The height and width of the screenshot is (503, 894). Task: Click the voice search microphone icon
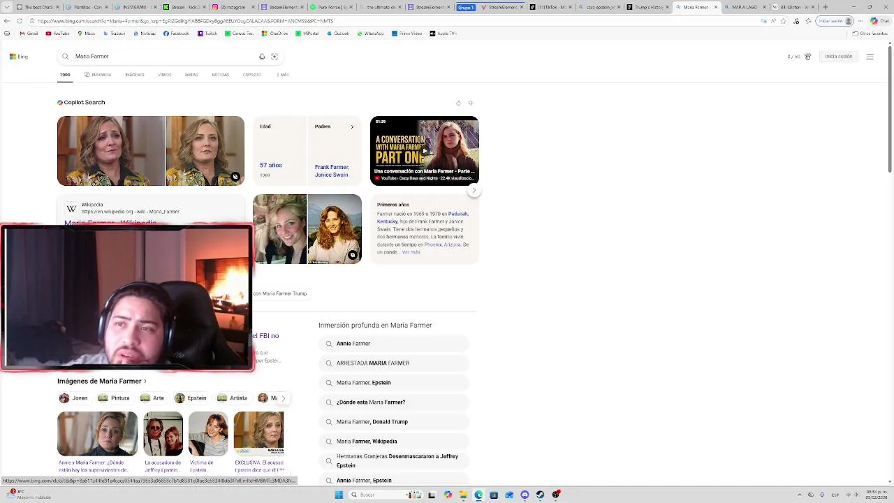pos(262,57)
